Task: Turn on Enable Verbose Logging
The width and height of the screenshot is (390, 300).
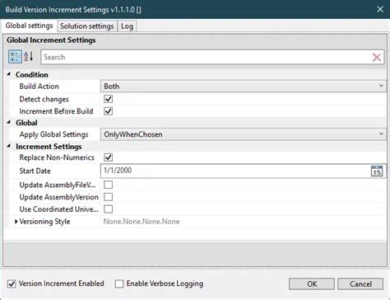Action: [x=119, y=284]
